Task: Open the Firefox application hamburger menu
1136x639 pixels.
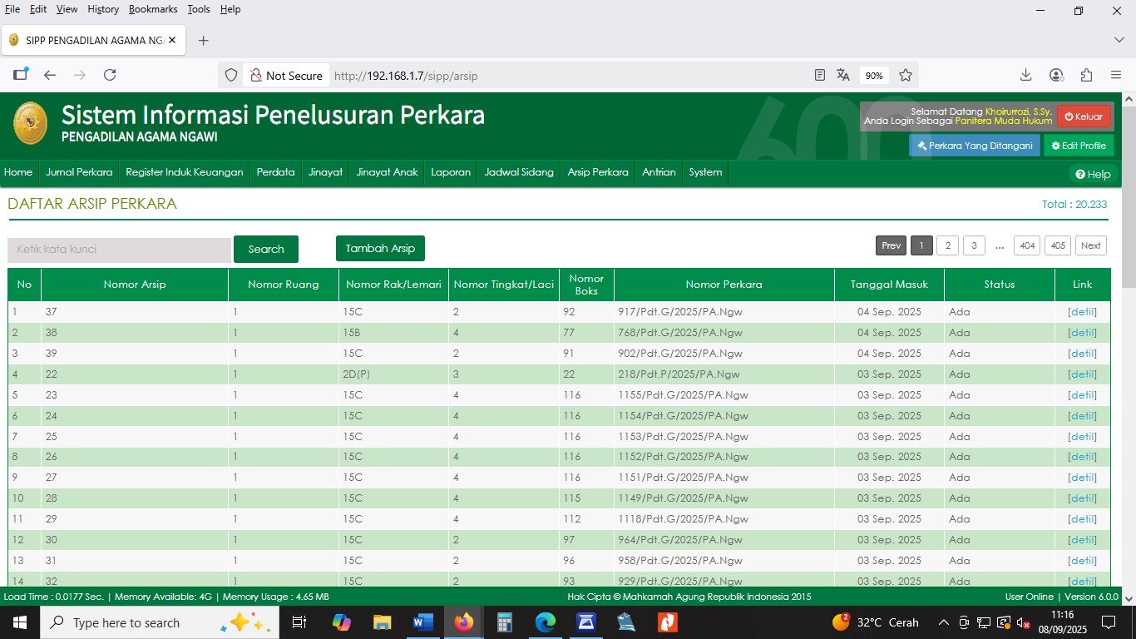Action: point(1117,75)
